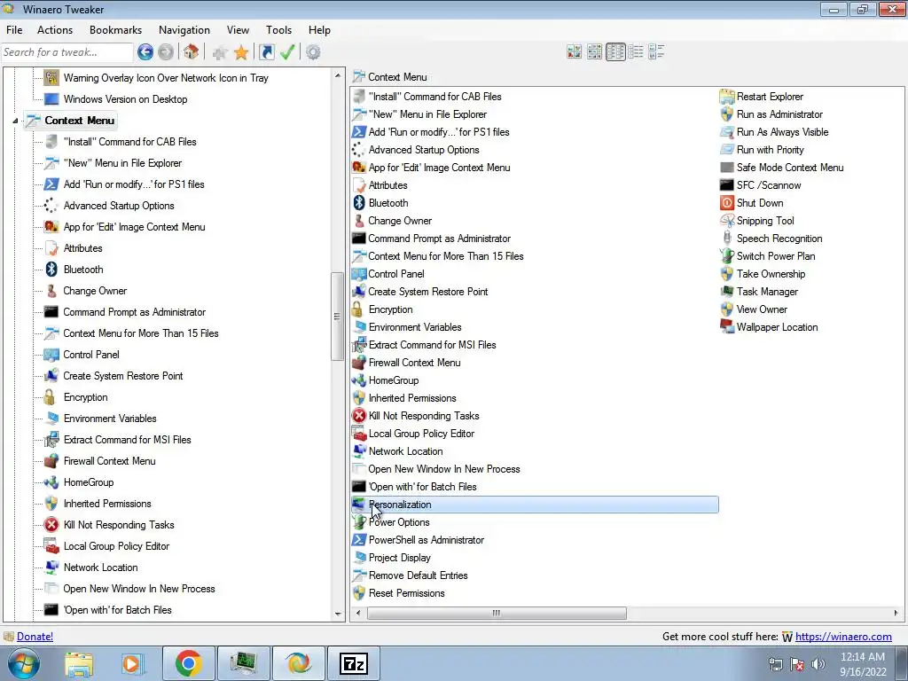
Task: Click the Forward navigation arrow in the toolbar
Action: coord(166,52)
